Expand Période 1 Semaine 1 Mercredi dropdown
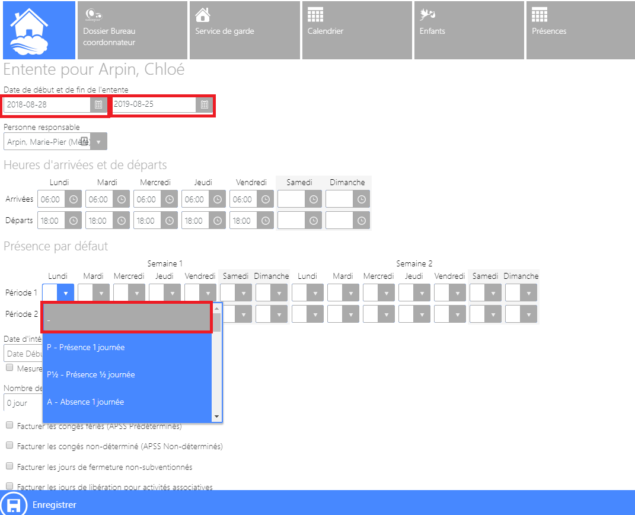The width and height of the screenshot is (635, 515). (137, 293)
